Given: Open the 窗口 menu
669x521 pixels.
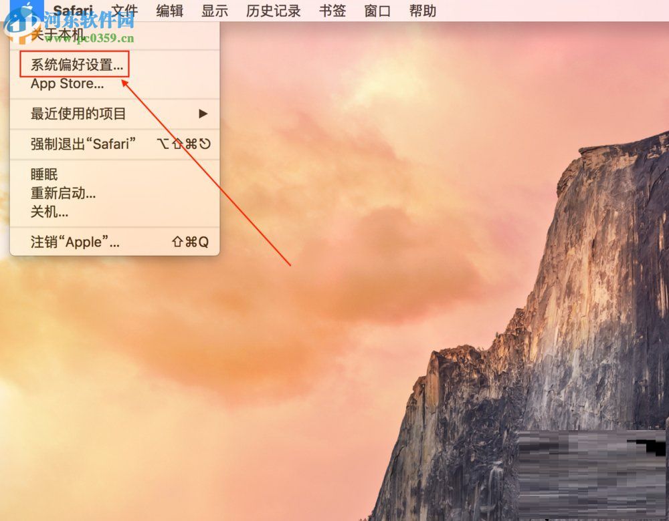Looking at the screenshot, I should coord(377,10).
